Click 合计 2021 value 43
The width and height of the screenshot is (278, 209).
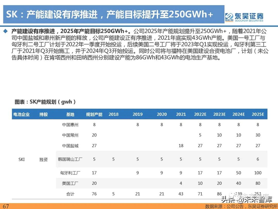click(x=181, y=194)
